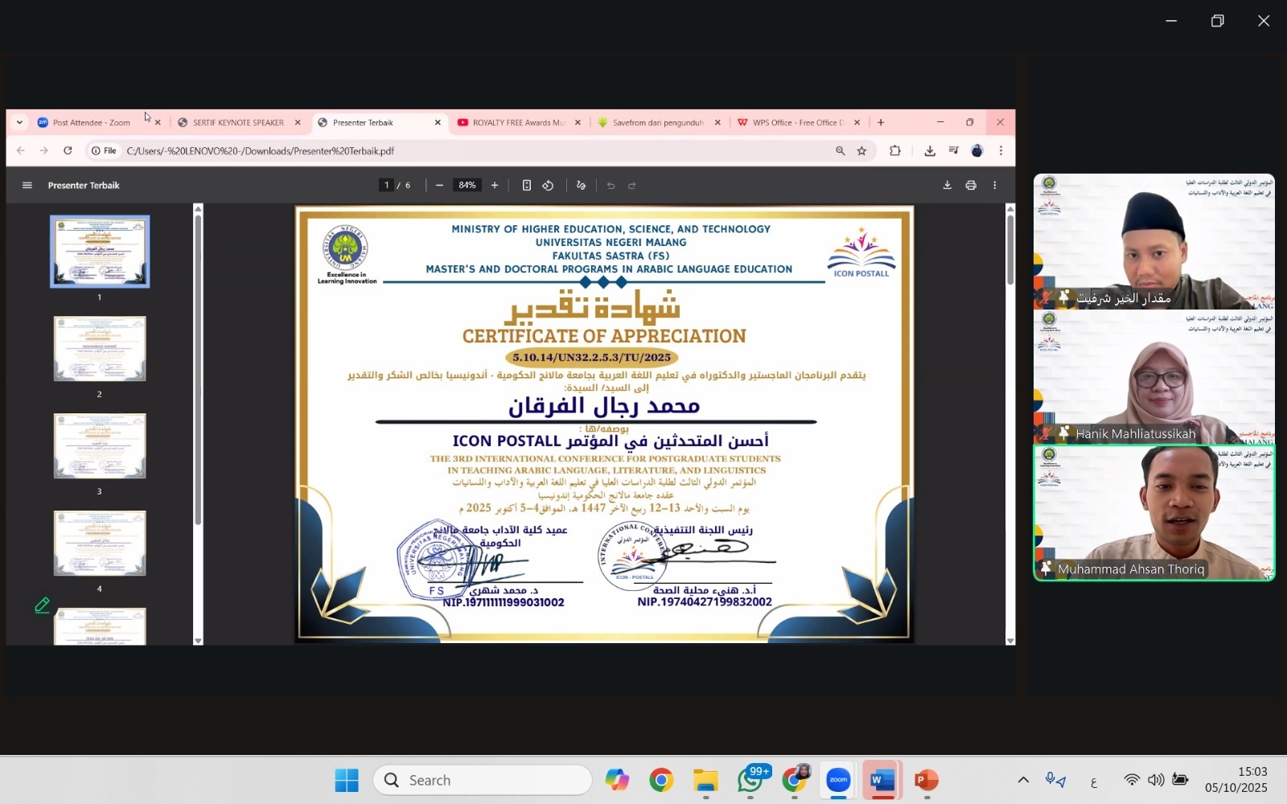Reload the page in the browser
Screen dimensions: 1287x804
coord(68,151)
